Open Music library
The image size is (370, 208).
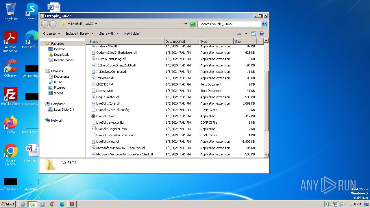58,82
